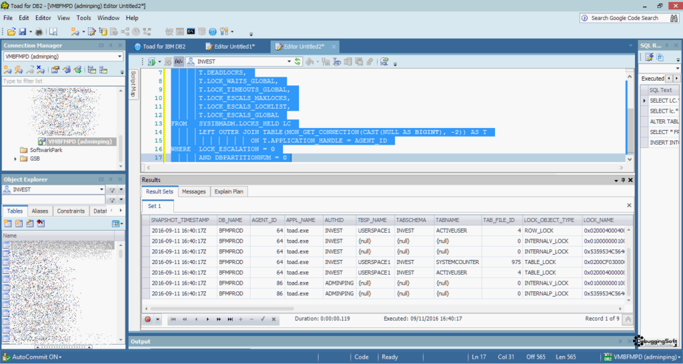Click the first New Connection icon in Connection Manager

click(x=7, y=69)
